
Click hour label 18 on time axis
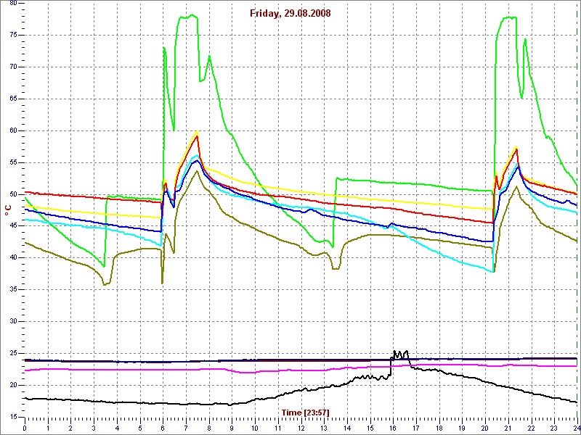point(439,429)
